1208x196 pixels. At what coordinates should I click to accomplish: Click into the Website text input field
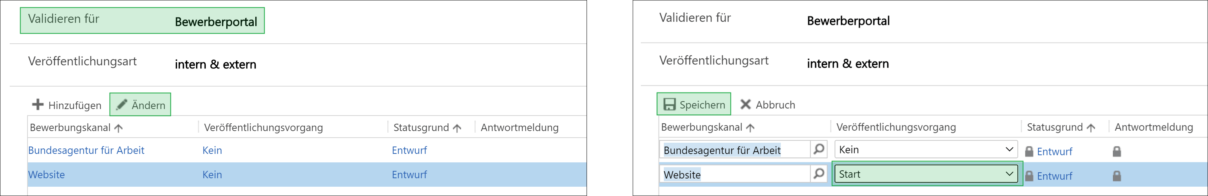[735, 174]
